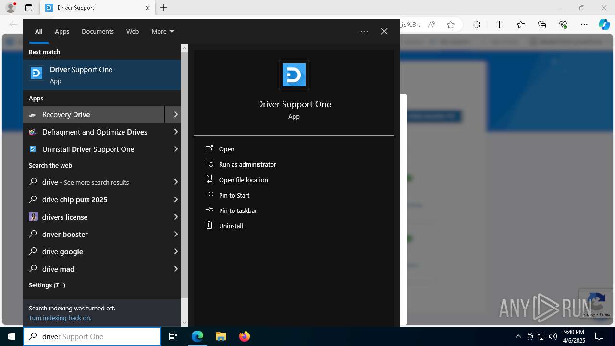This screenshot has height=346, width=615.
Task: Click the large Driver Support One logo in preview pane
Action: 294,75
